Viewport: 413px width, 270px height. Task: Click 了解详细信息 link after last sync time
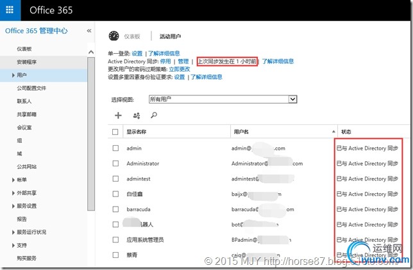pyautogui.click(x=278, y=61)
